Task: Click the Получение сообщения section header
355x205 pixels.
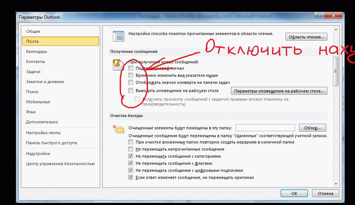Action: [134, 51]
